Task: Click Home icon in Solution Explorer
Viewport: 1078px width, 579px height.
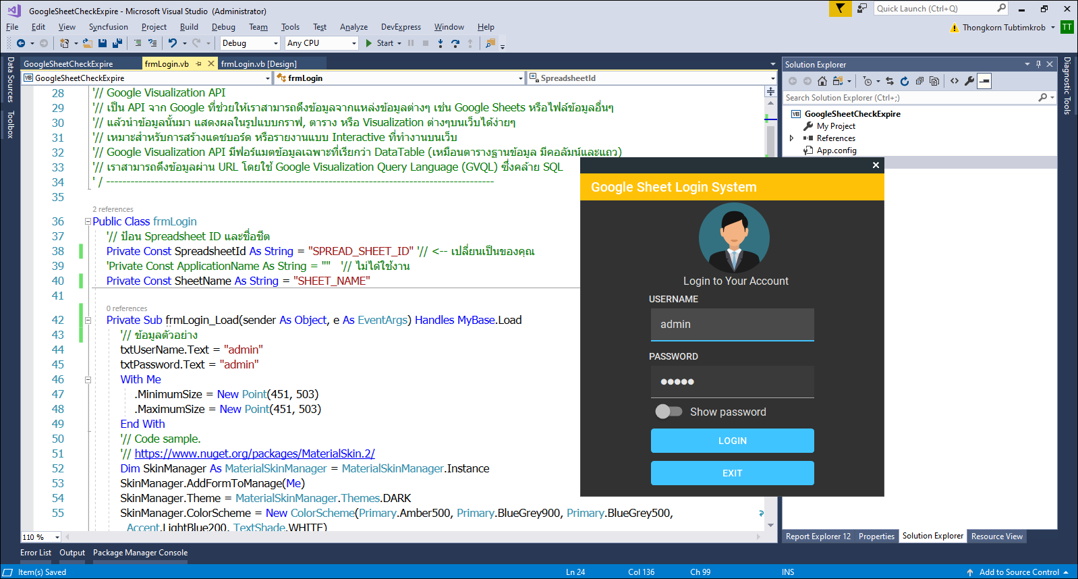Action: tap(822, 81)
